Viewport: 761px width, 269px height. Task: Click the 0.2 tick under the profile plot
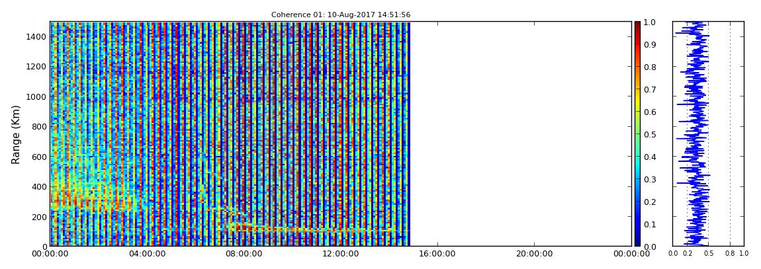coord(687,253)
